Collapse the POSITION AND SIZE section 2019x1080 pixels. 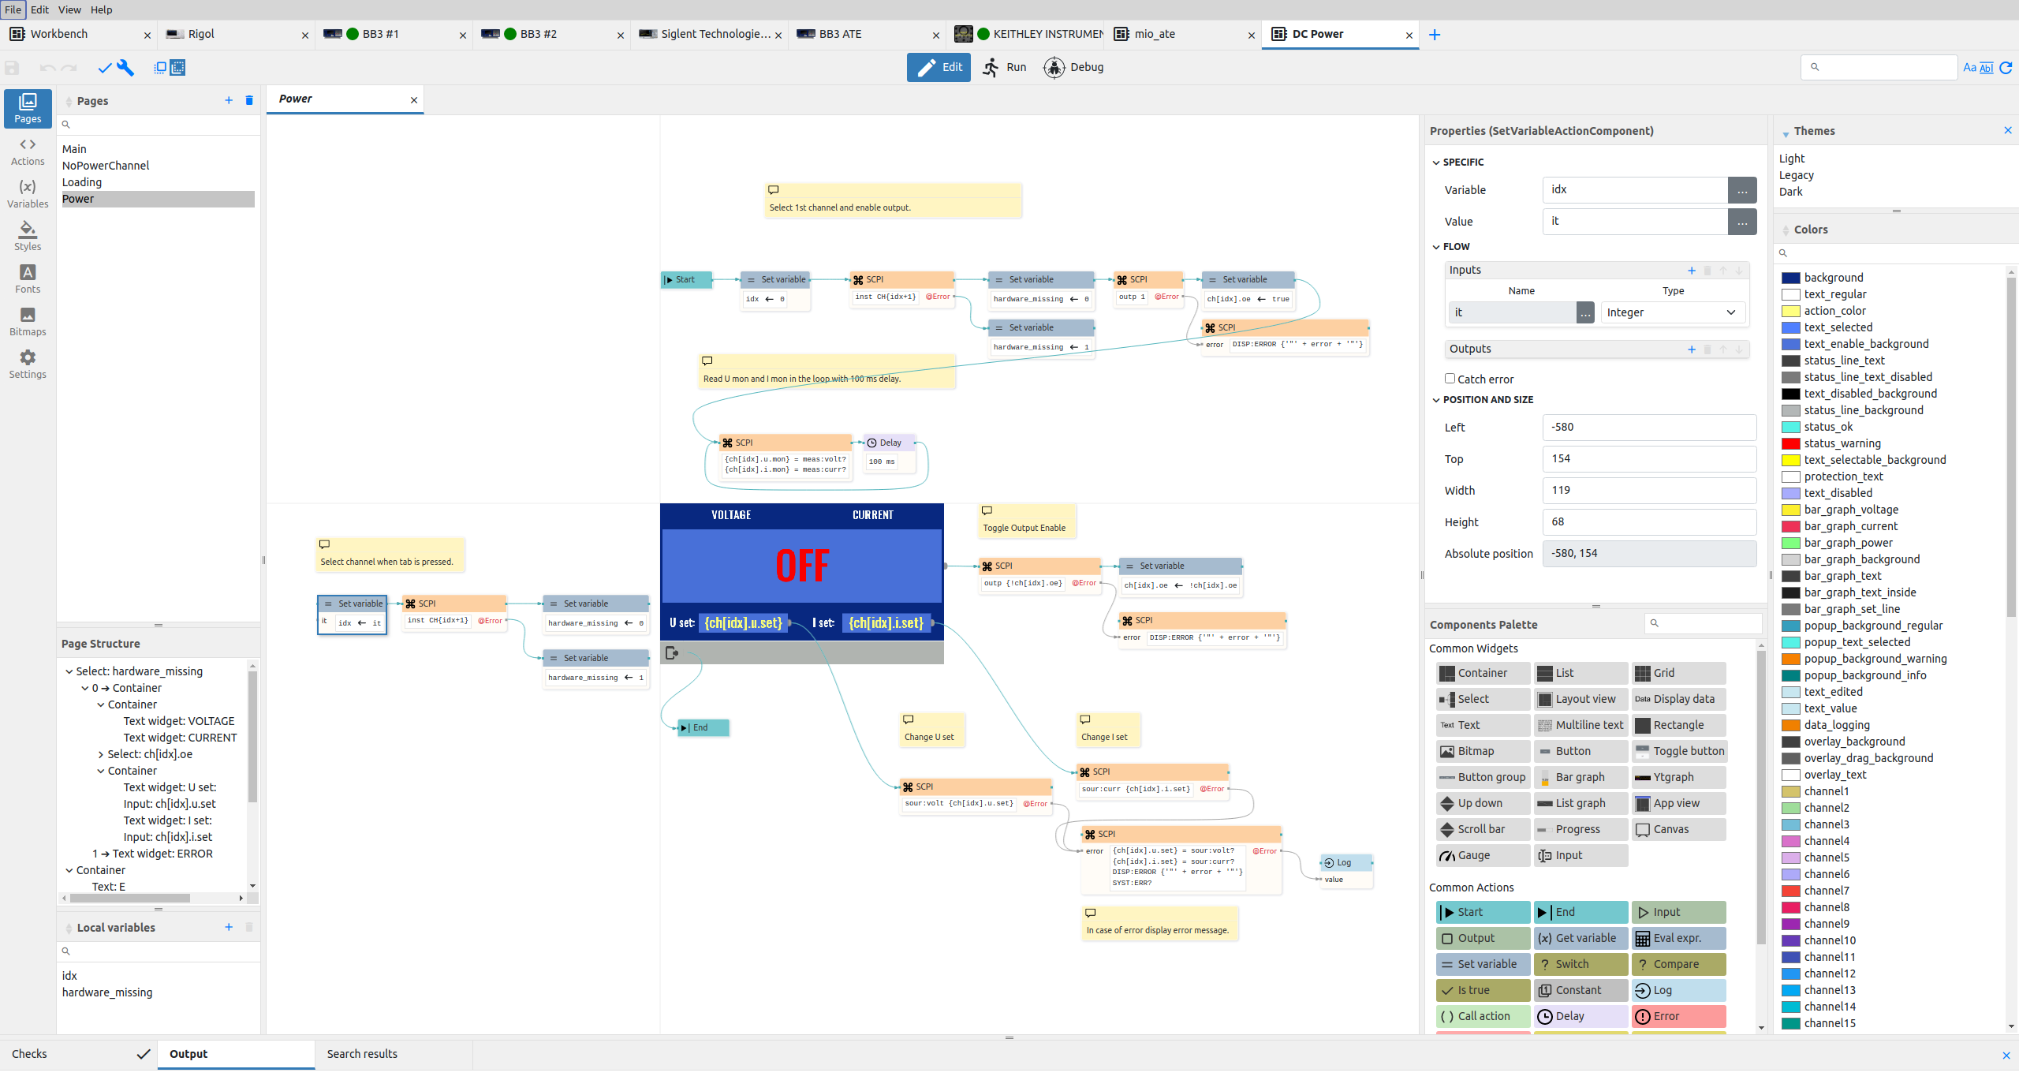1436,400
